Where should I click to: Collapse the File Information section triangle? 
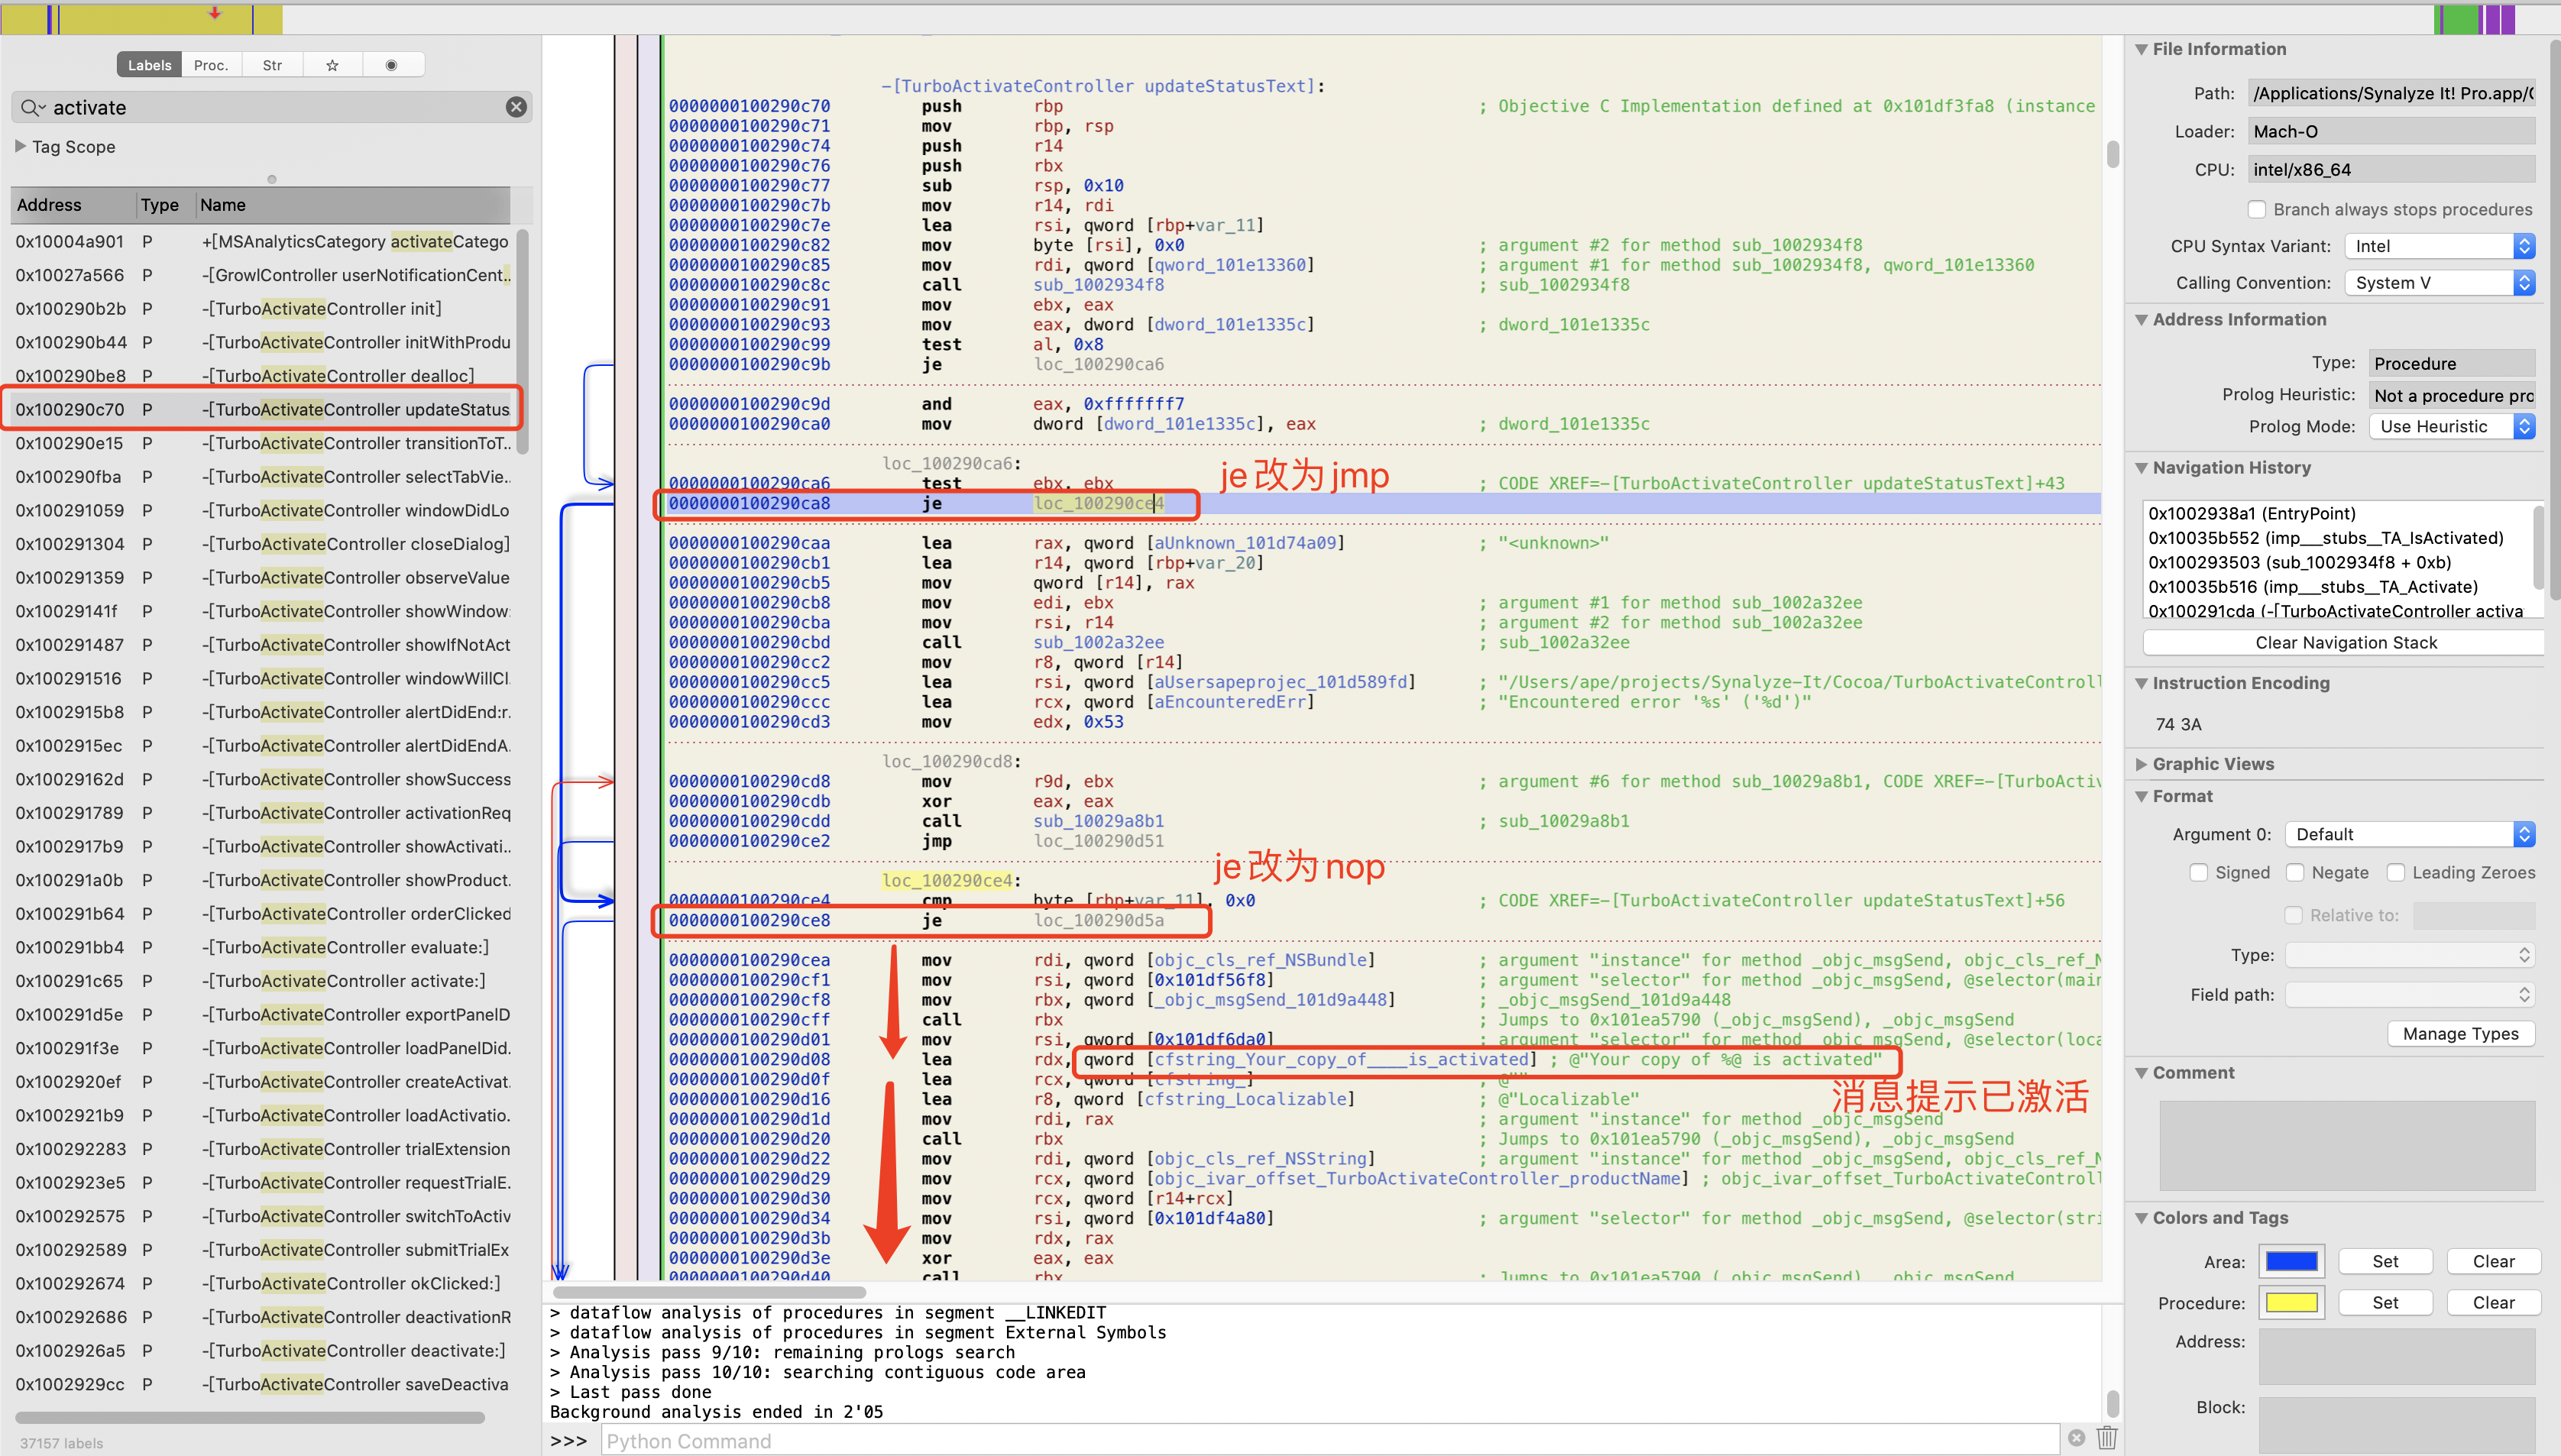(x=2141, y=49)
